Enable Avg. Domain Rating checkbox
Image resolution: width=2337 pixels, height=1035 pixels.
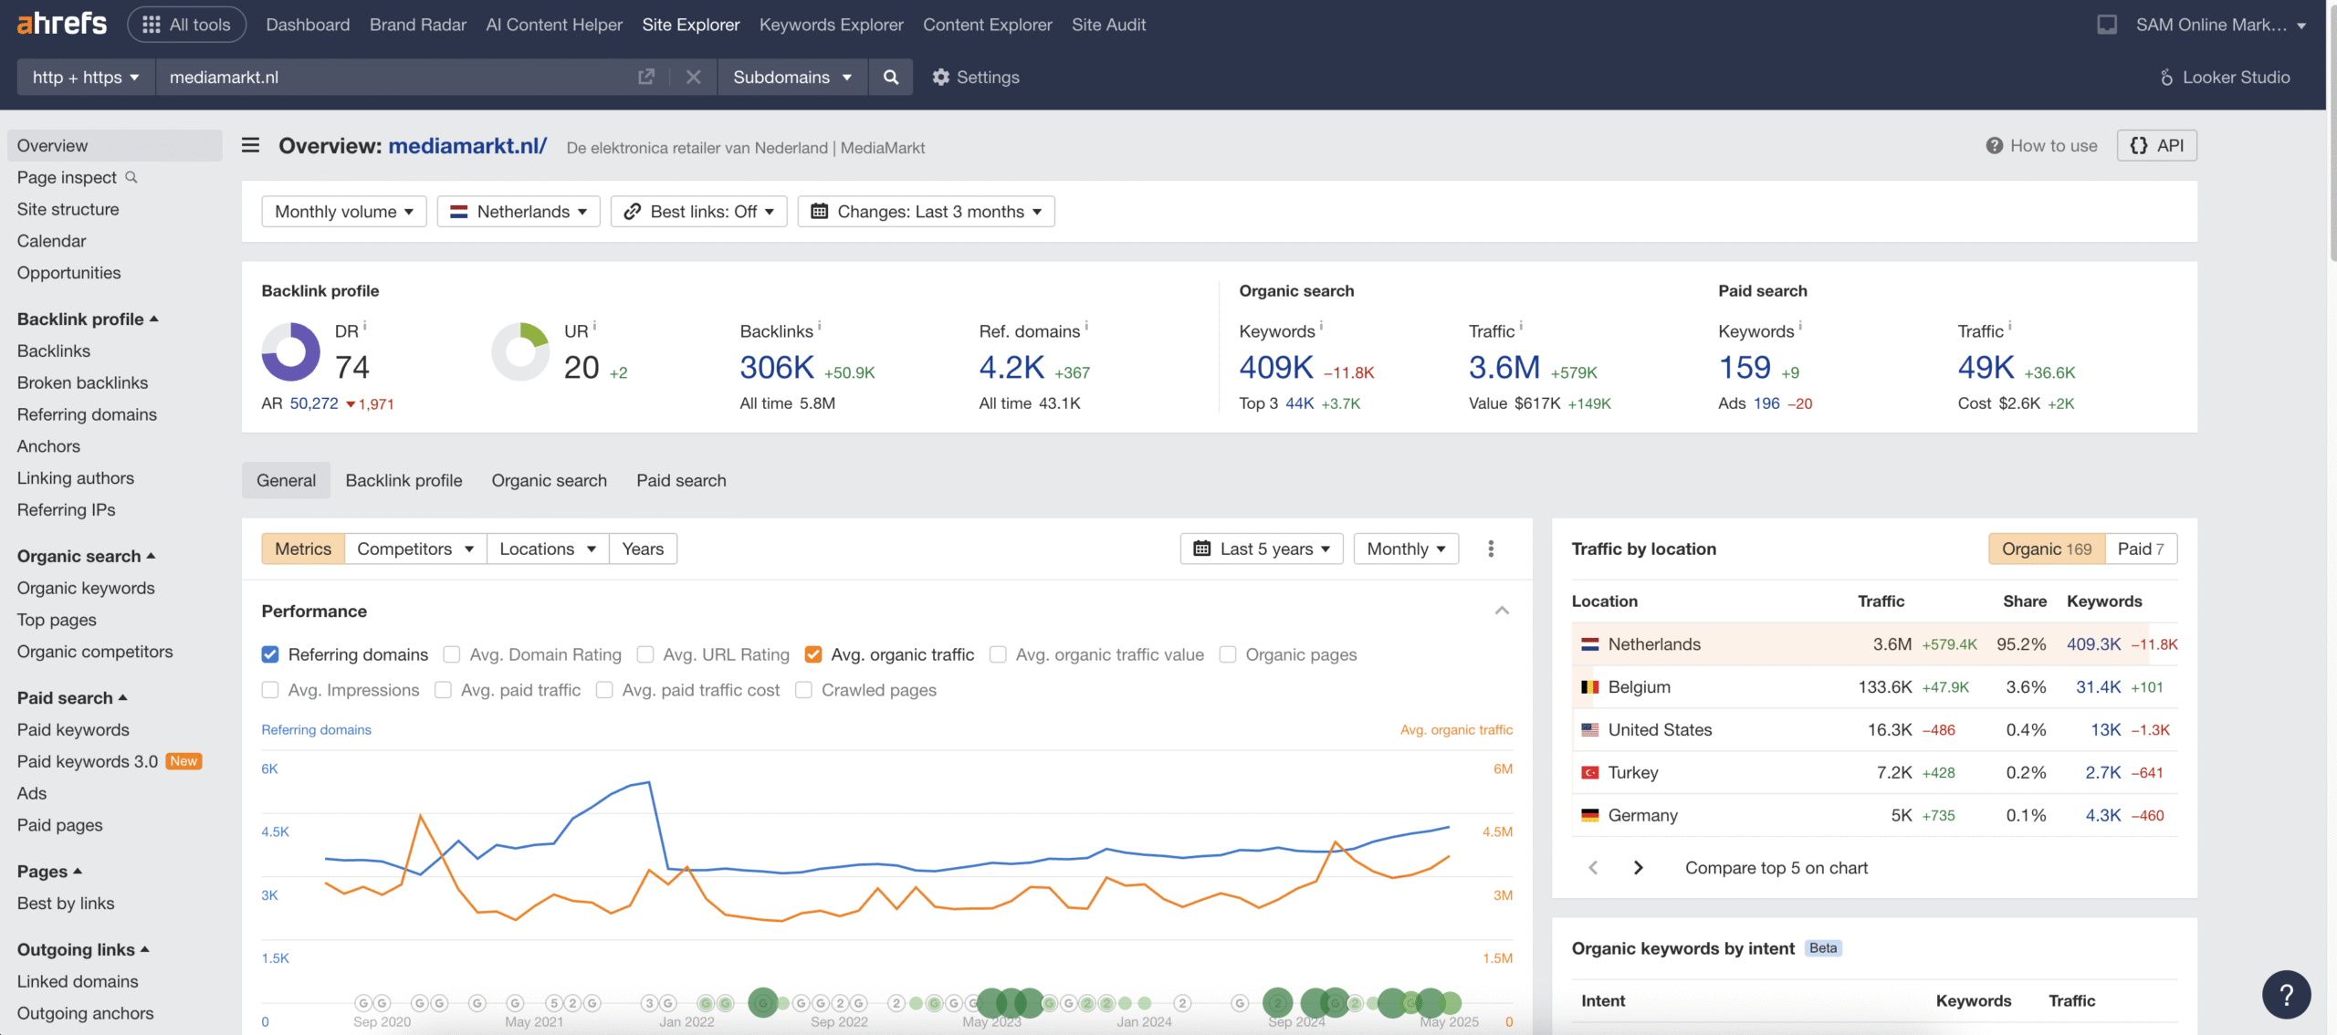point(452,654)
